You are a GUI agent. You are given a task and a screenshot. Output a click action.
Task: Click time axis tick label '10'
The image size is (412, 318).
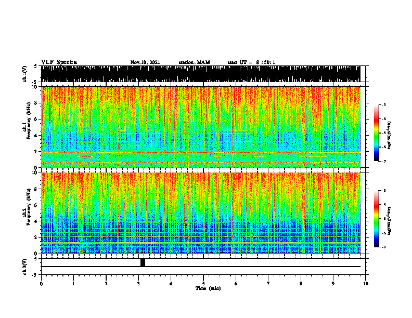tap(366, 284)
